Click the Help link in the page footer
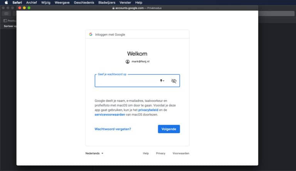Screen dimensions: 296x171 (146, 153)
